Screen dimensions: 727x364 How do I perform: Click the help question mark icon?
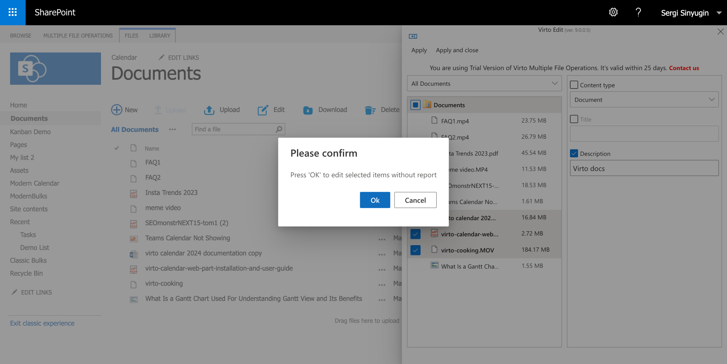[638, 12]
